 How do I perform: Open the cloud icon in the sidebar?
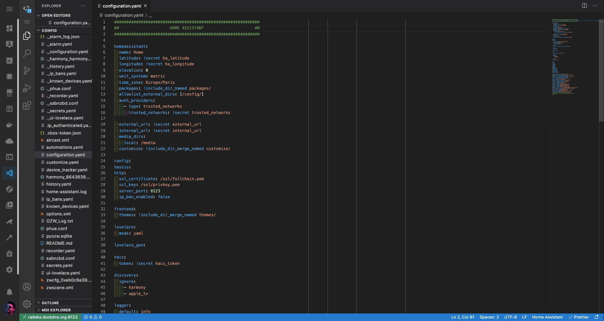coord(9,141)
